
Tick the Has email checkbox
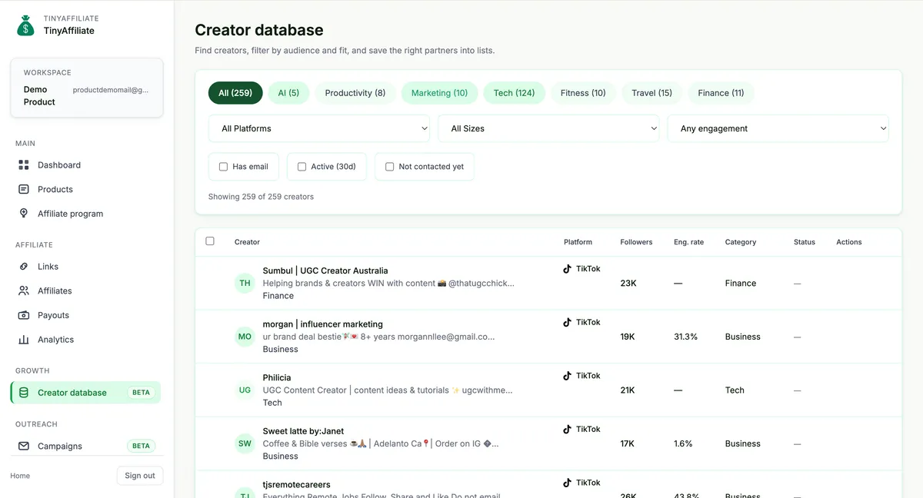[x=224, y=167]
